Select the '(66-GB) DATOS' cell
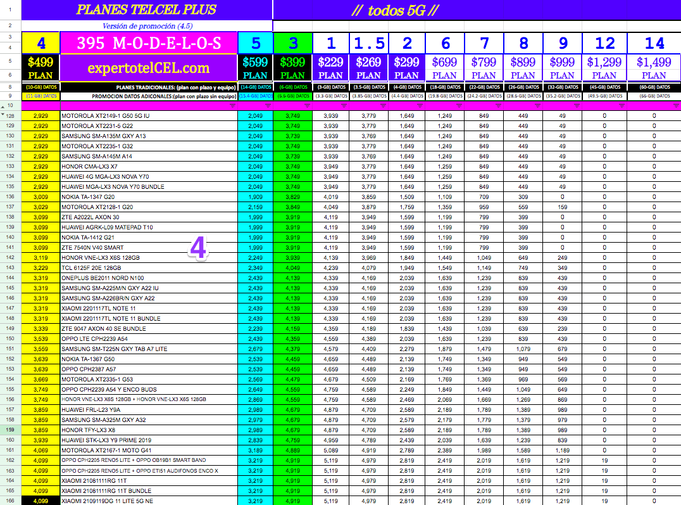Image resolution: width=681 pixels, height=505 pixels. point(654,96)
